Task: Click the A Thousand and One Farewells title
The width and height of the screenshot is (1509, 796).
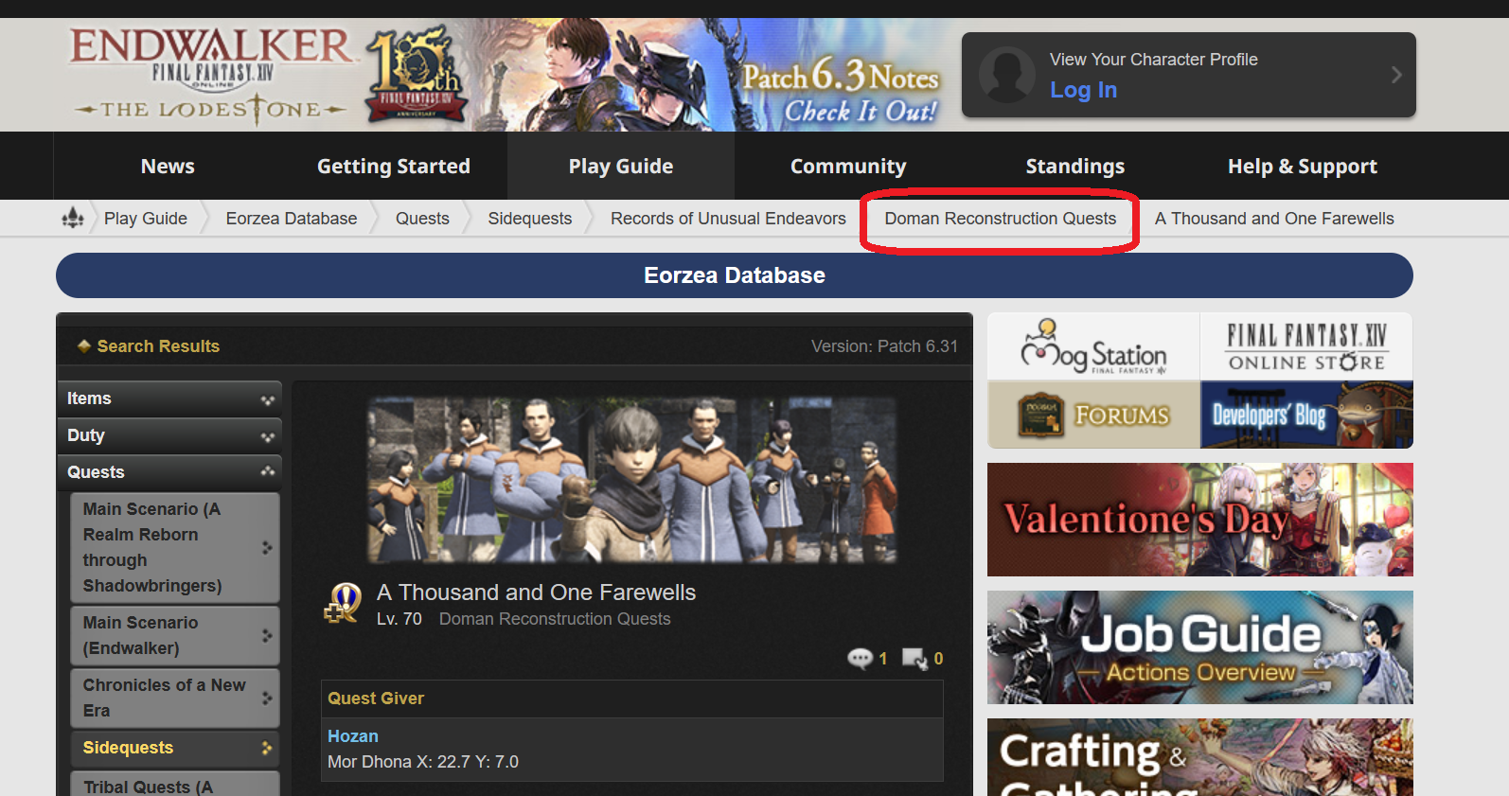Action: (x=536, y=593)
